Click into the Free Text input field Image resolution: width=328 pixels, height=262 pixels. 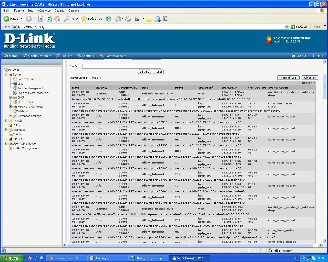click(x=122, y=66)
